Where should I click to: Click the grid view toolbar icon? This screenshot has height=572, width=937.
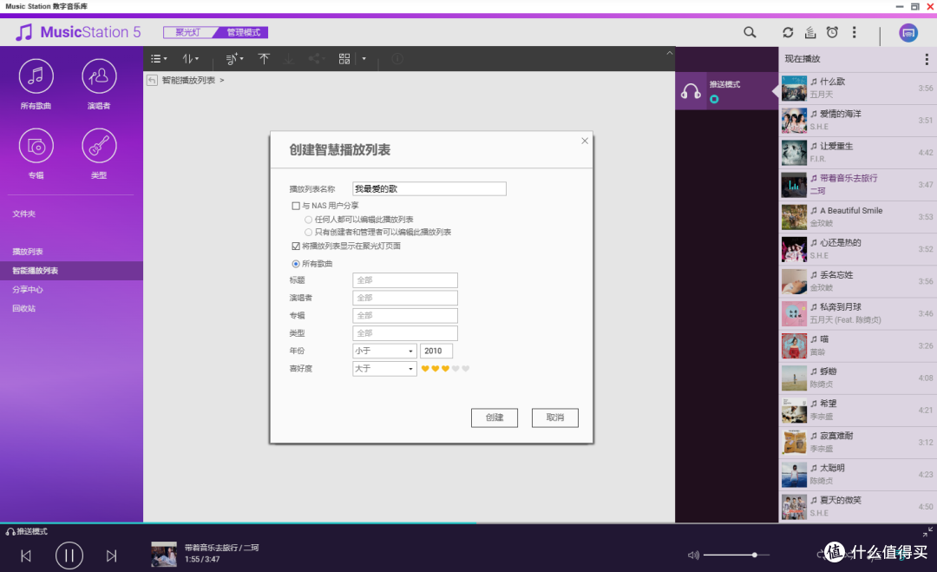click(x=344, y=58)
